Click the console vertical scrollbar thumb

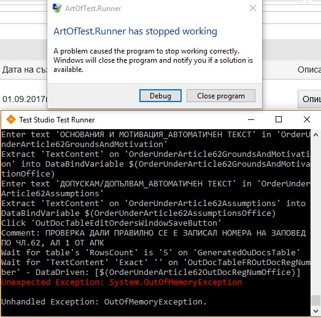(315, 301)
